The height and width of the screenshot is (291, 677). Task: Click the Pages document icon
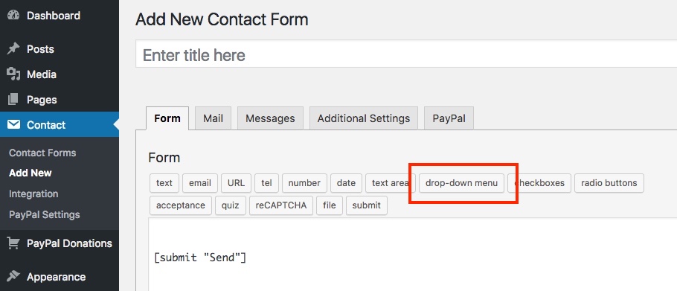pyautogui.click(x=13, y=100)
